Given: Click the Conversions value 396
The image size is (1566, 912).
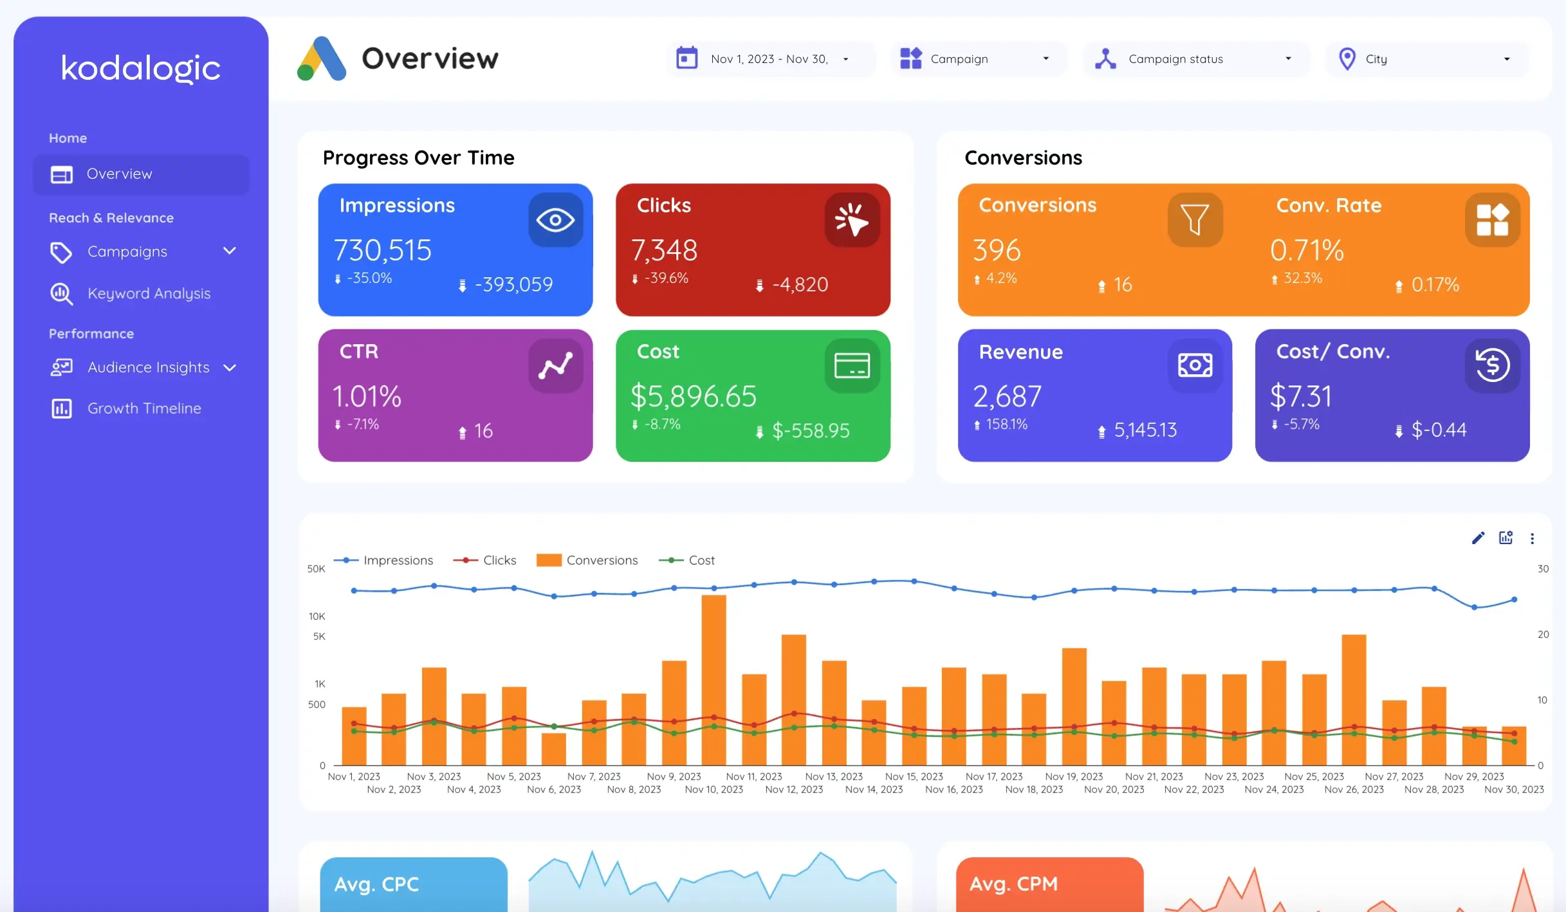Looking at the screenshot, I should click(x=997, y=250).
